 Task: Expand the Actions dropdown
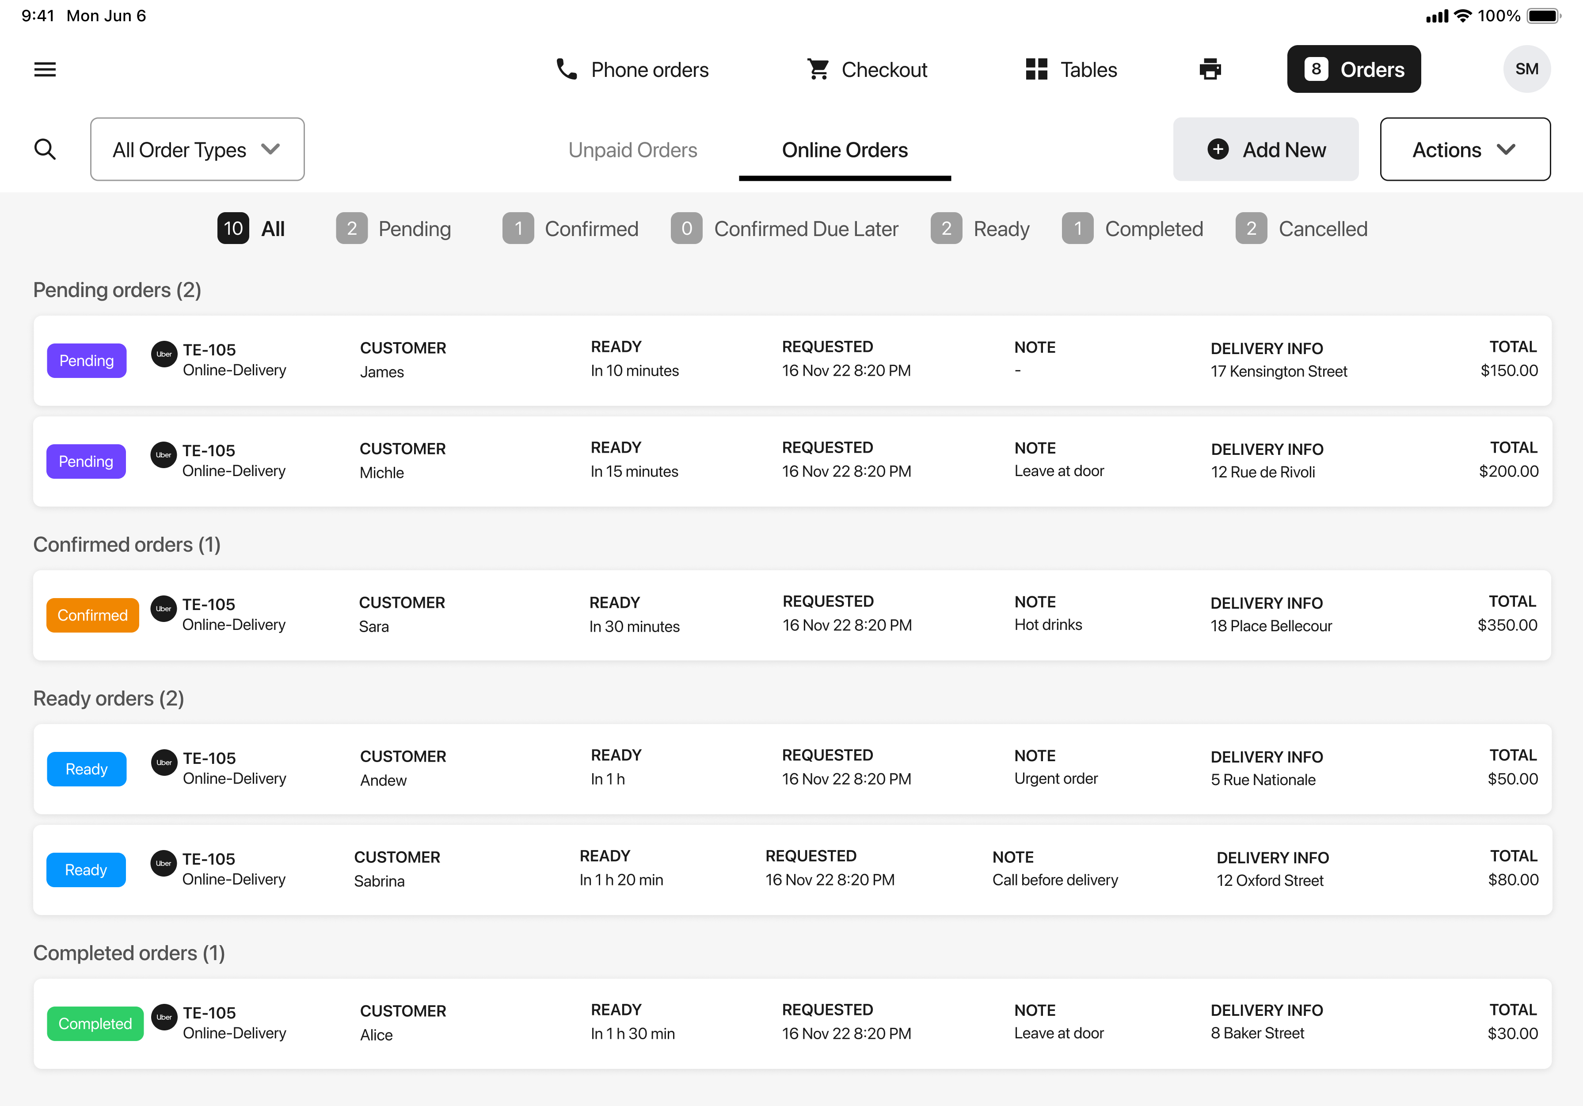[1465, 149]
